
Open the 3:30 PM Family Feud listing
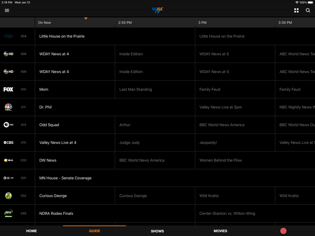pyautogui.click(x=295, y=89)
